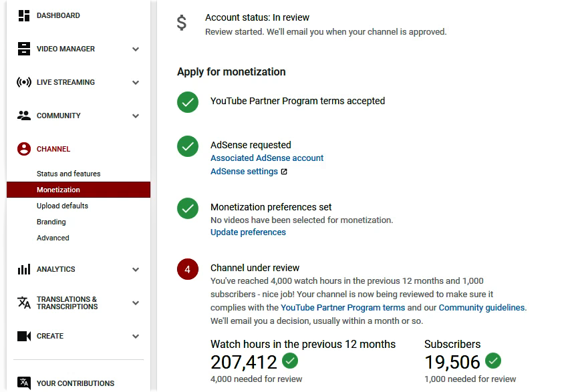566x392 pixels.
Task: Expand the Video Manager section chevron
Action: click(x=136, y=49)
